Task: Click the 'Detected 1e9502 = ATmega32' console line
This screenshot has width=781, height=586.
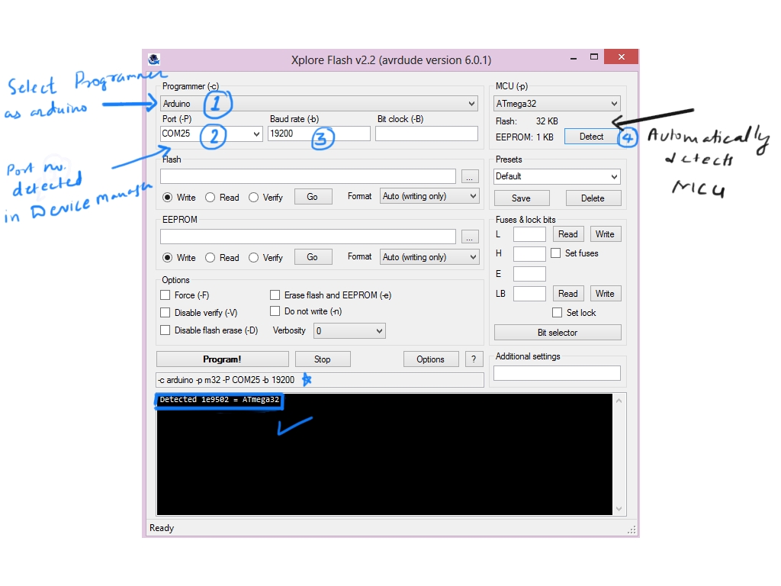Action: click(219, 400)
